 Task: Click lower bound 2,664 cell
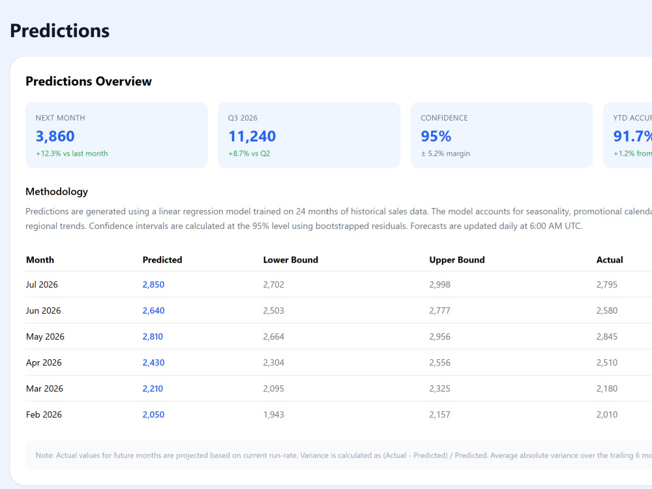pyautogui.click(x=274, y=336)
